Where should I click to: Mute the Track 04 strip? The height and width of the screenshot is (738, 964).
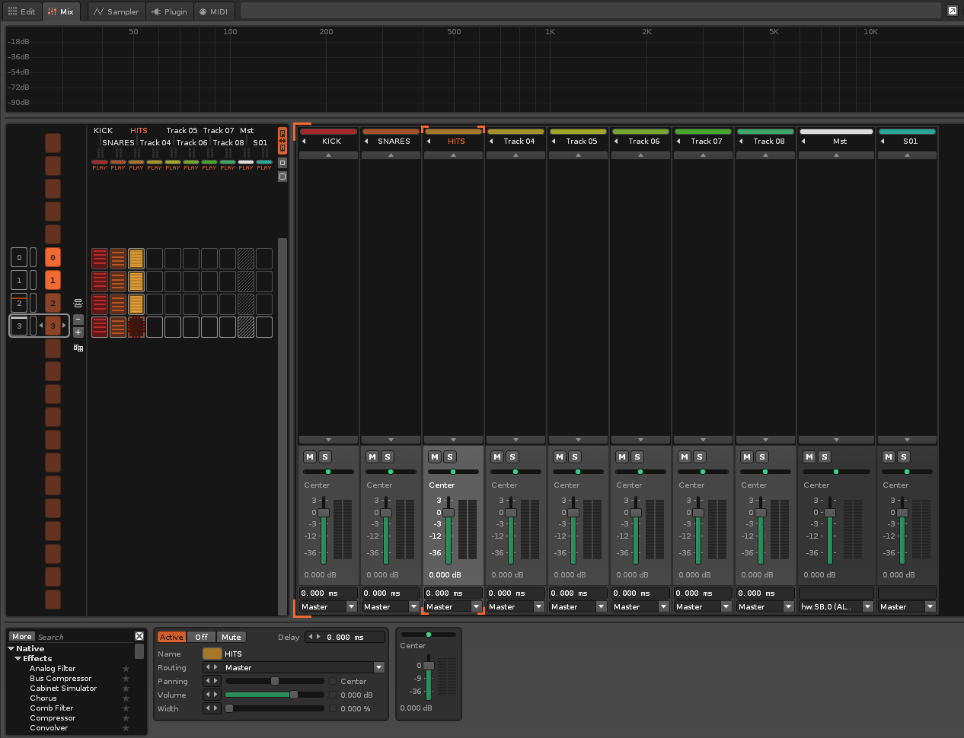point(497,457)
